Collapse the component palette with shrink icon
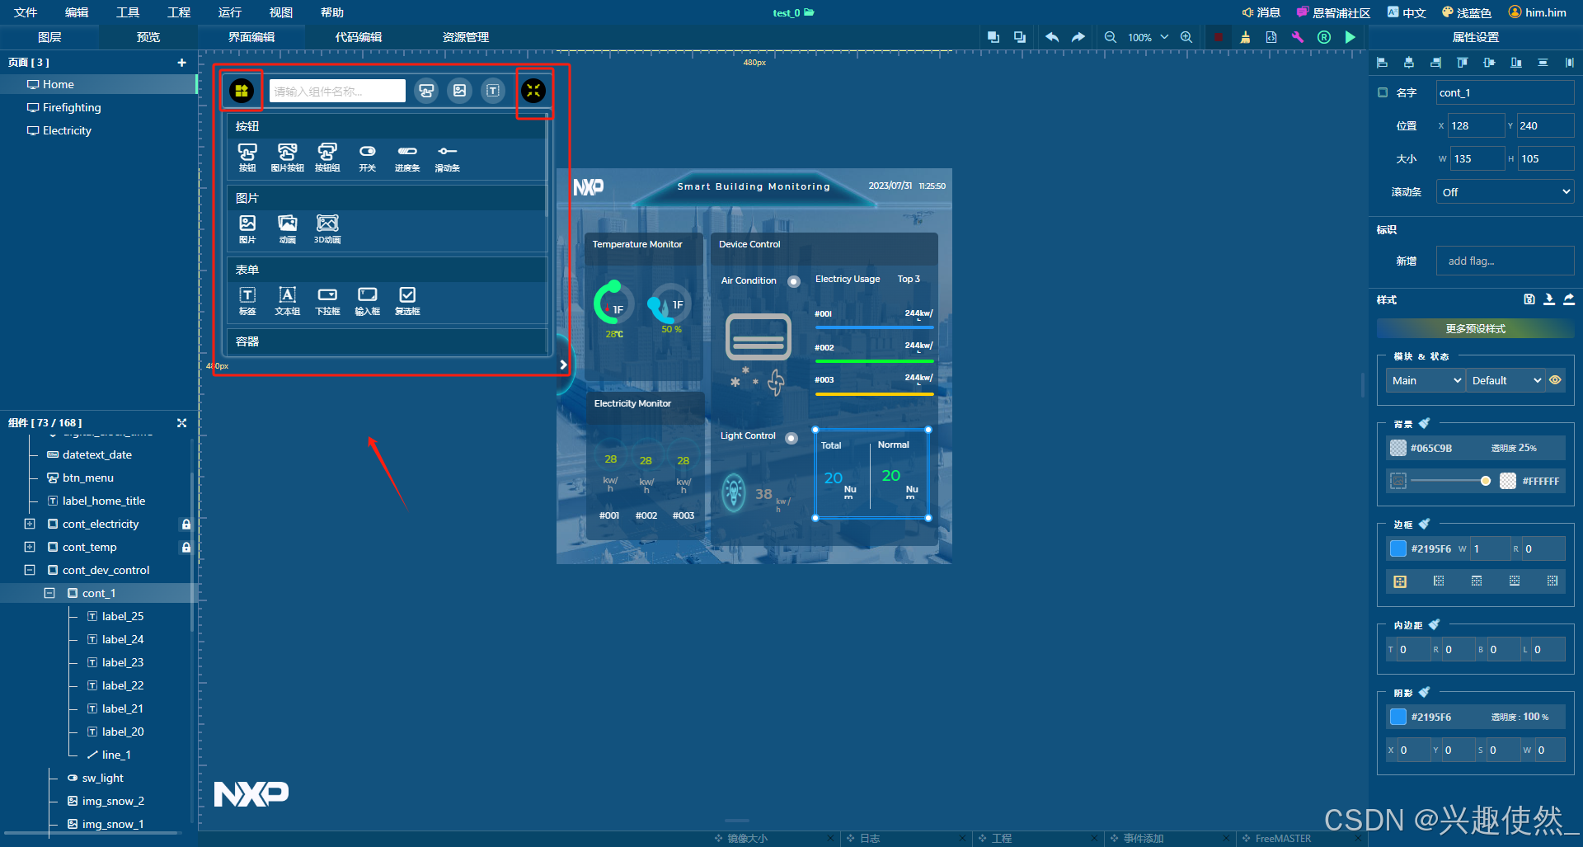Viewport: 1583px width, 847px height. [533, 91]
